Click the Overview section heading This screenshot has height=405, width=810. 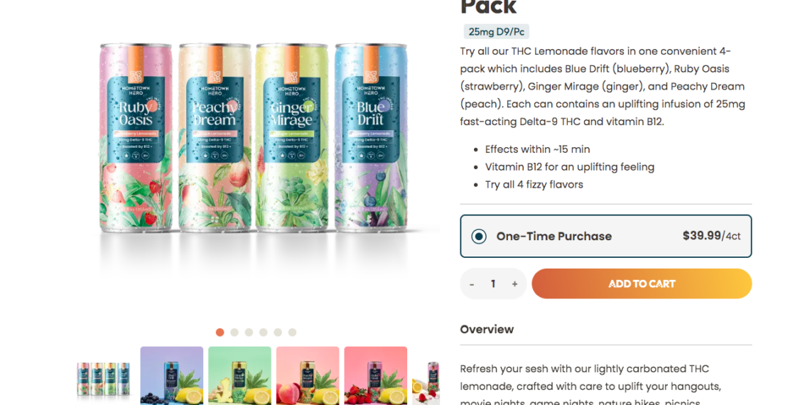(487, 330)
